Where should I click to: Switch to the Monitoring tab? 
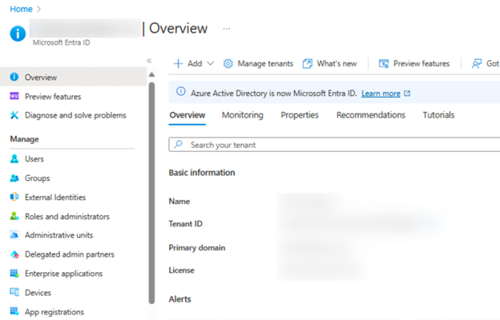point(243,115)
